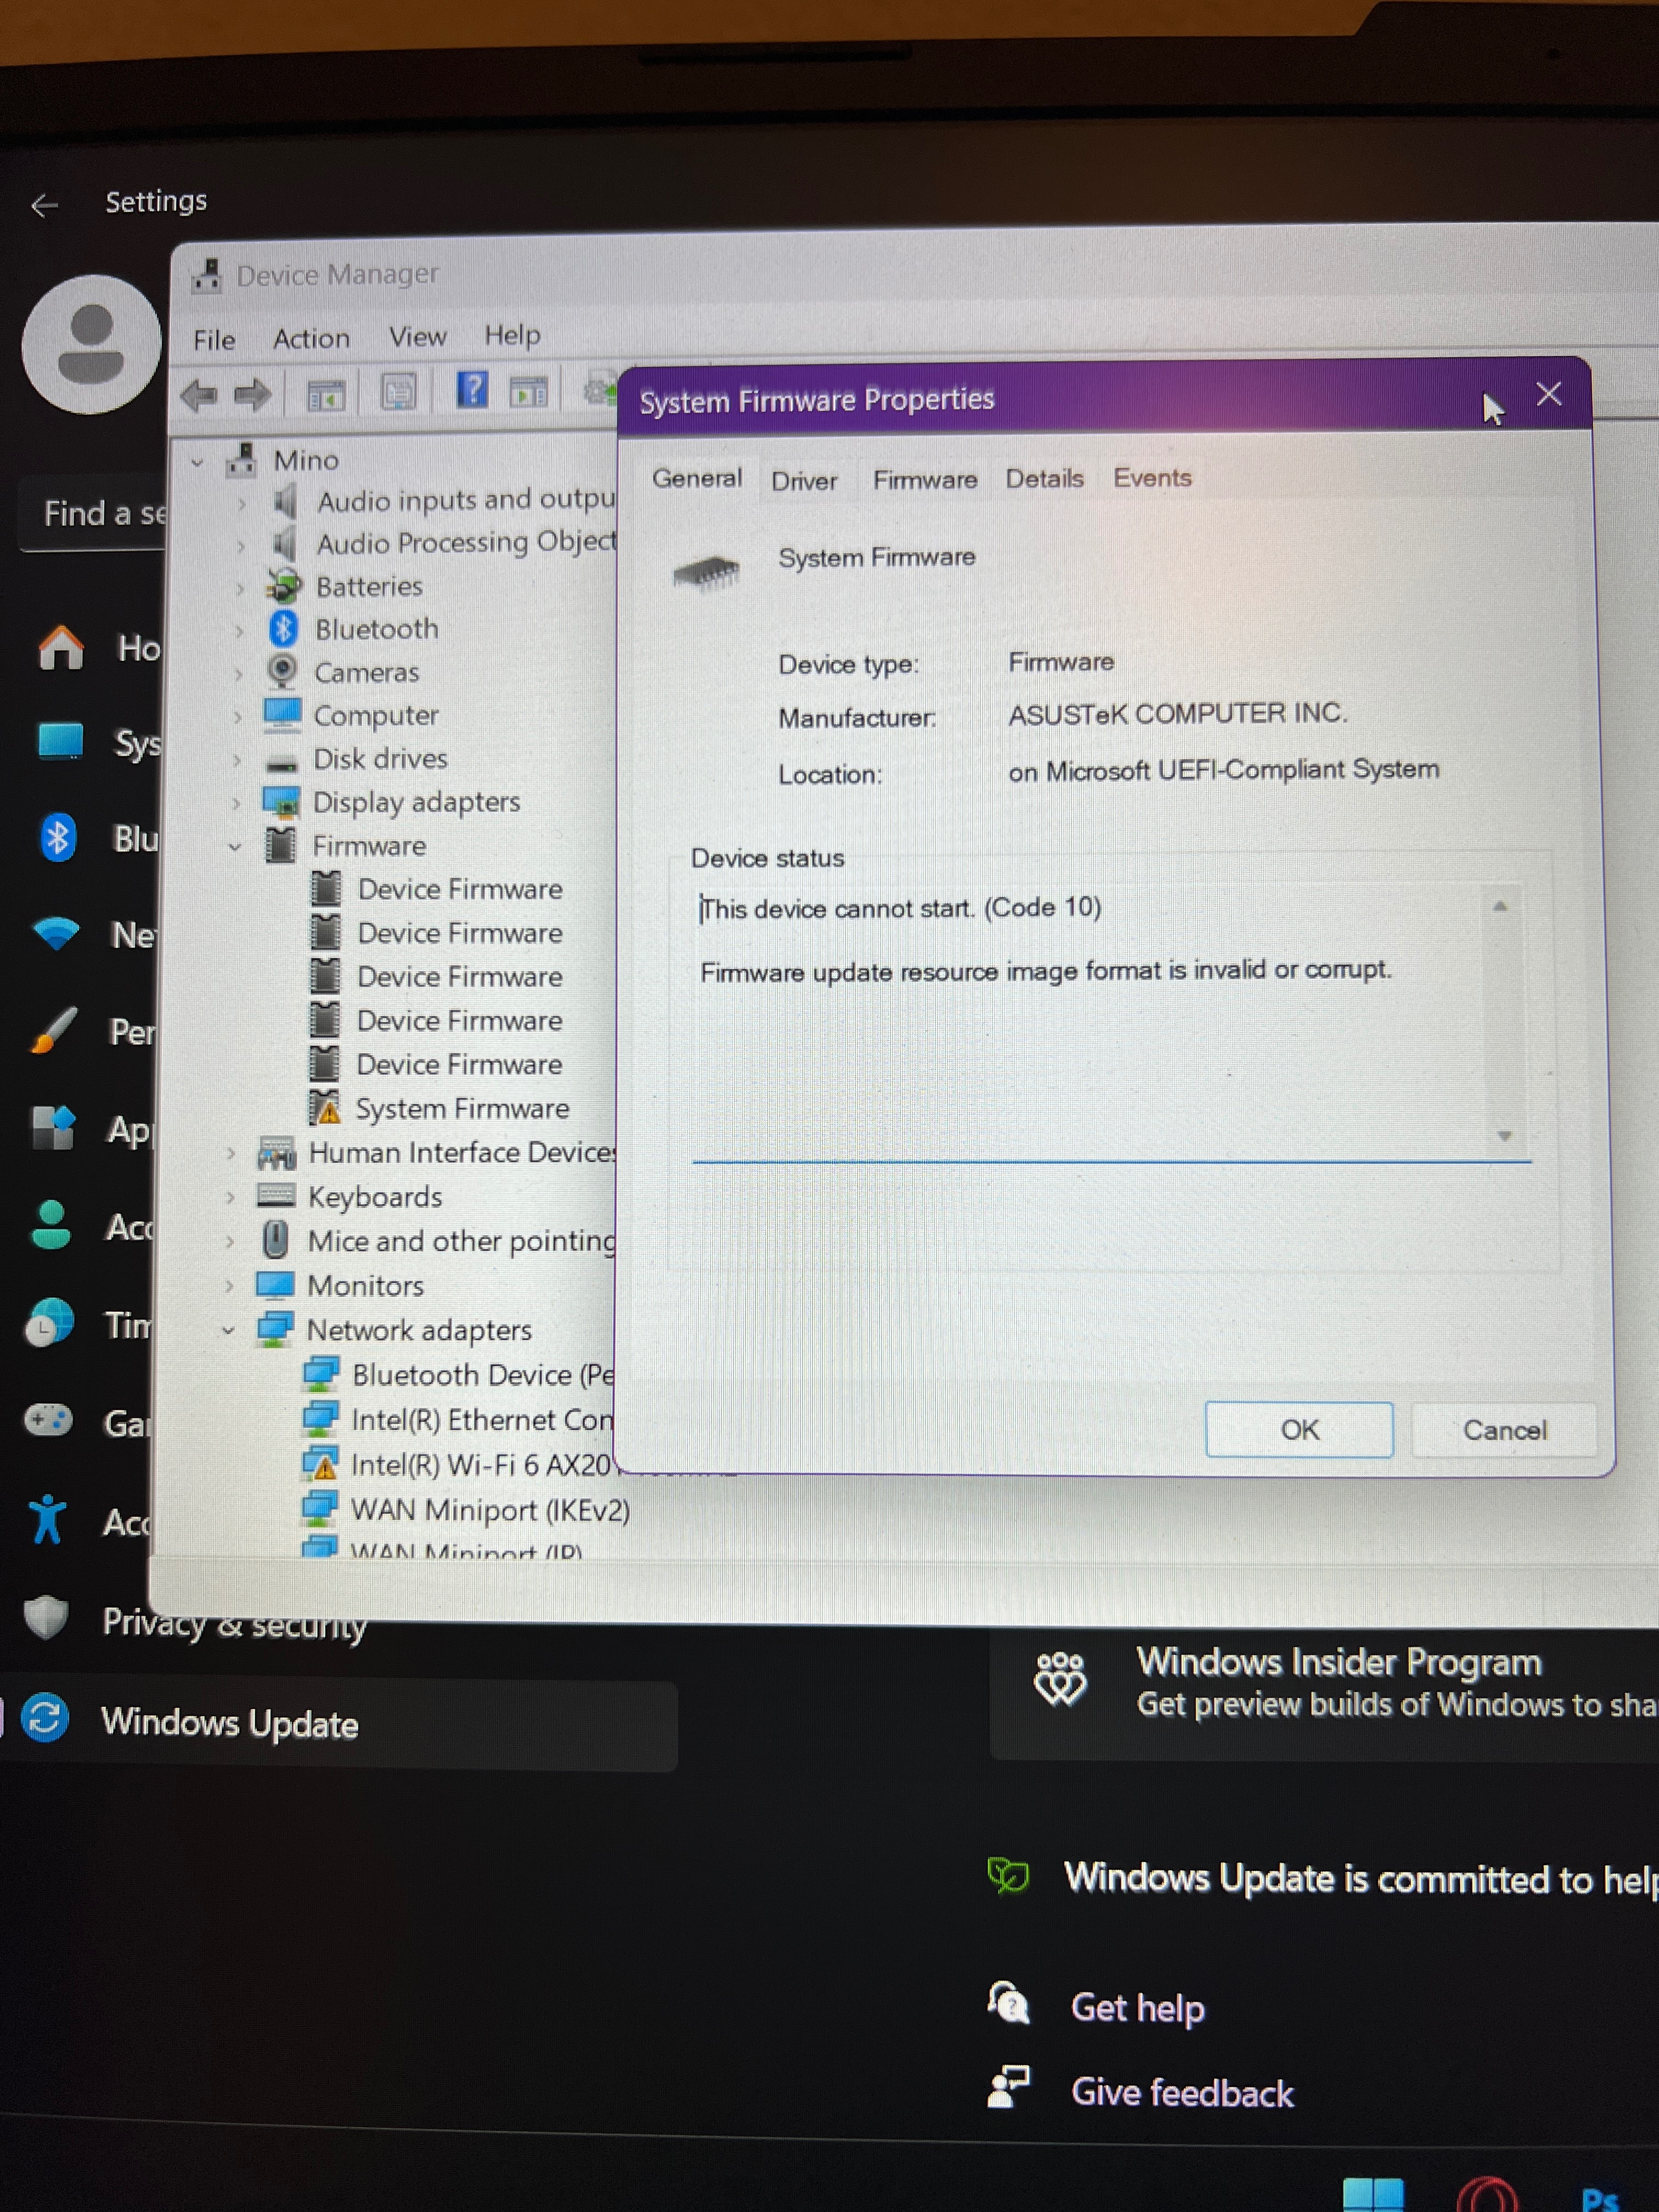Switch to the Driver tab

click(x=803, y=481)
